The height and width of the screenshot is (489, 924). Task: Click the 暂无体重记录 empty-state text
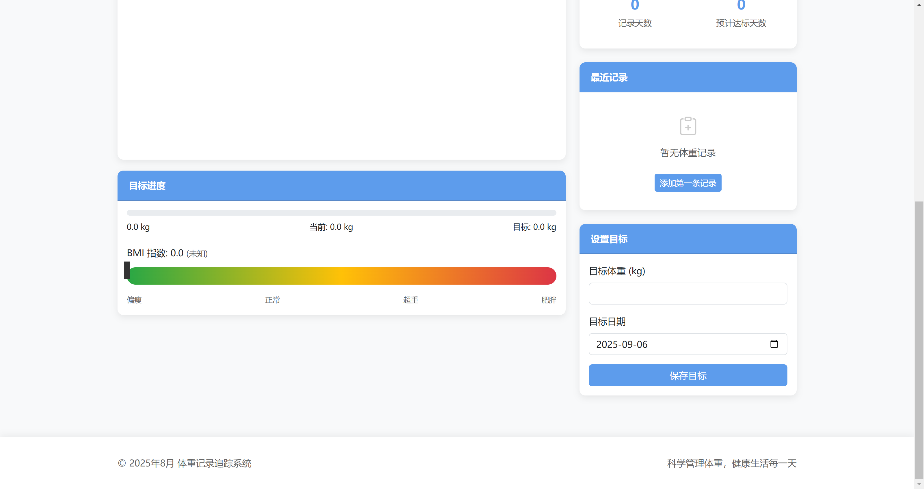(688, 153)
